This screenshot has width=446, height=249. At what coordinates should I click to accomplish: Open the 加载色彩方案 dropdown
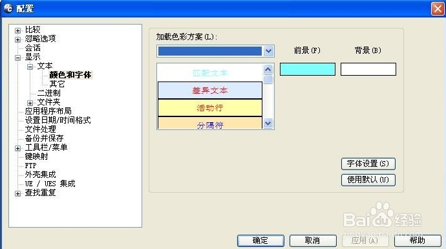pyautogui.click(x=268, y=51)
